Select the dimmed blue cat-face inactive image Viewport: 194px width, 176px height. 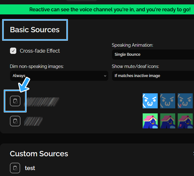pos(168,101)
